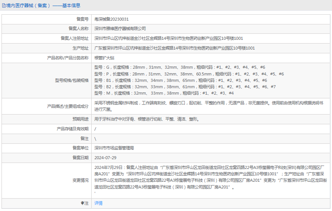This screenshot has width=332, height=211.
Task: Click the 变更情况 label
Action: (x=80, y=180)
